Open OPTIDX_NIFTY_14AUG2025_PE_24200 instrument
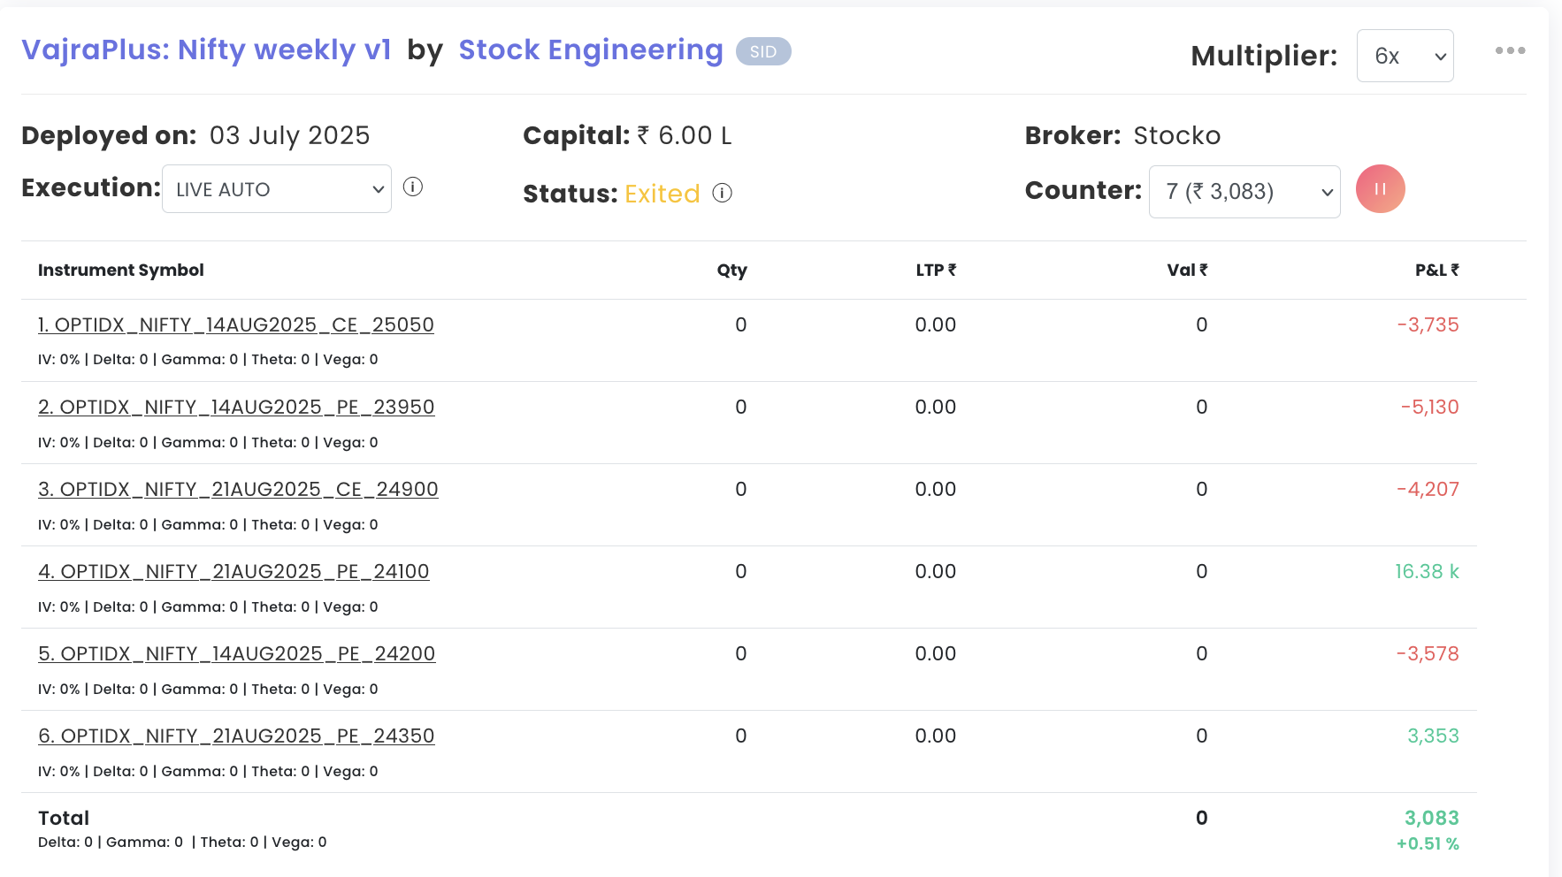The height and width of the screenshot is (877, 1562). pos(236,654)
